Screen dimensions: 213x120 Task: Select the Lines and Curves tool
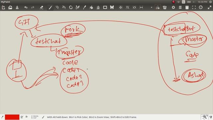(x=57, y=7)
